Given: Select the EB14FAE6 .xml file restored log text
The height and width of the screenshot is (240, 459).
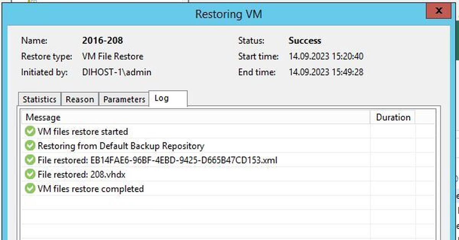Looking at the screenshot, I should [157, 160].
